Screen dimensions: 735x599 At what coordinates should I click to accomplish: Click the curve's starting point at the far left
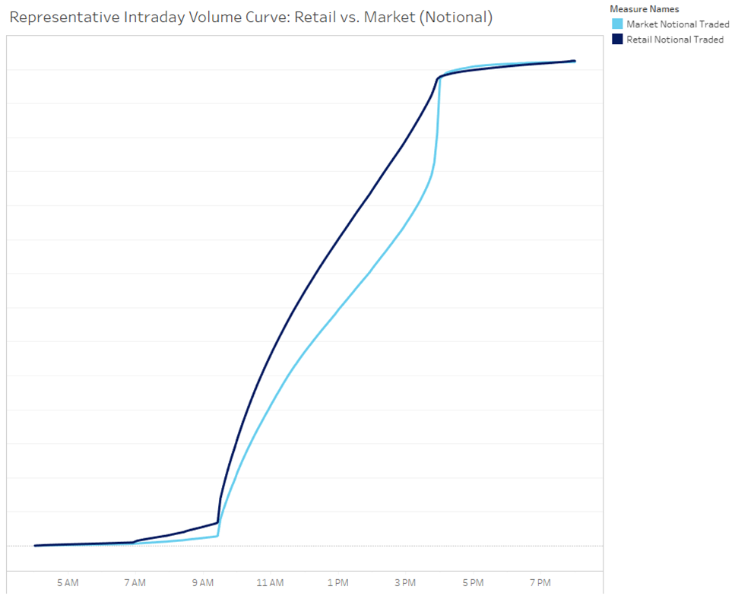click(x=35, y=545)
